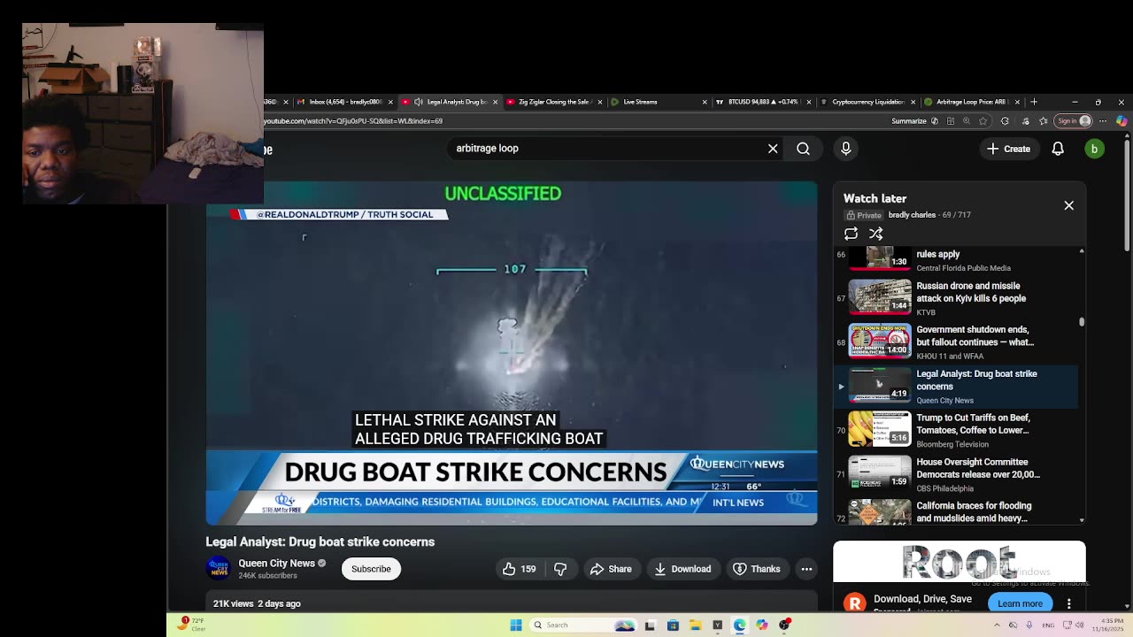Click the Share button
The width and height of the screenshot is (1133, 637).
pos(611,569)
